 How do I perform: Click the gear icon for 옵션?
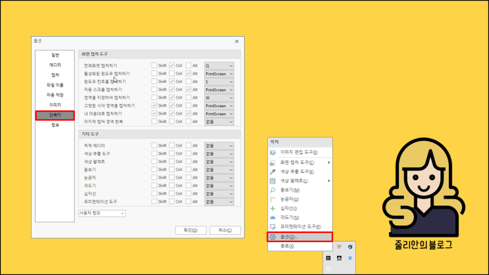click(x=272, y=237)
